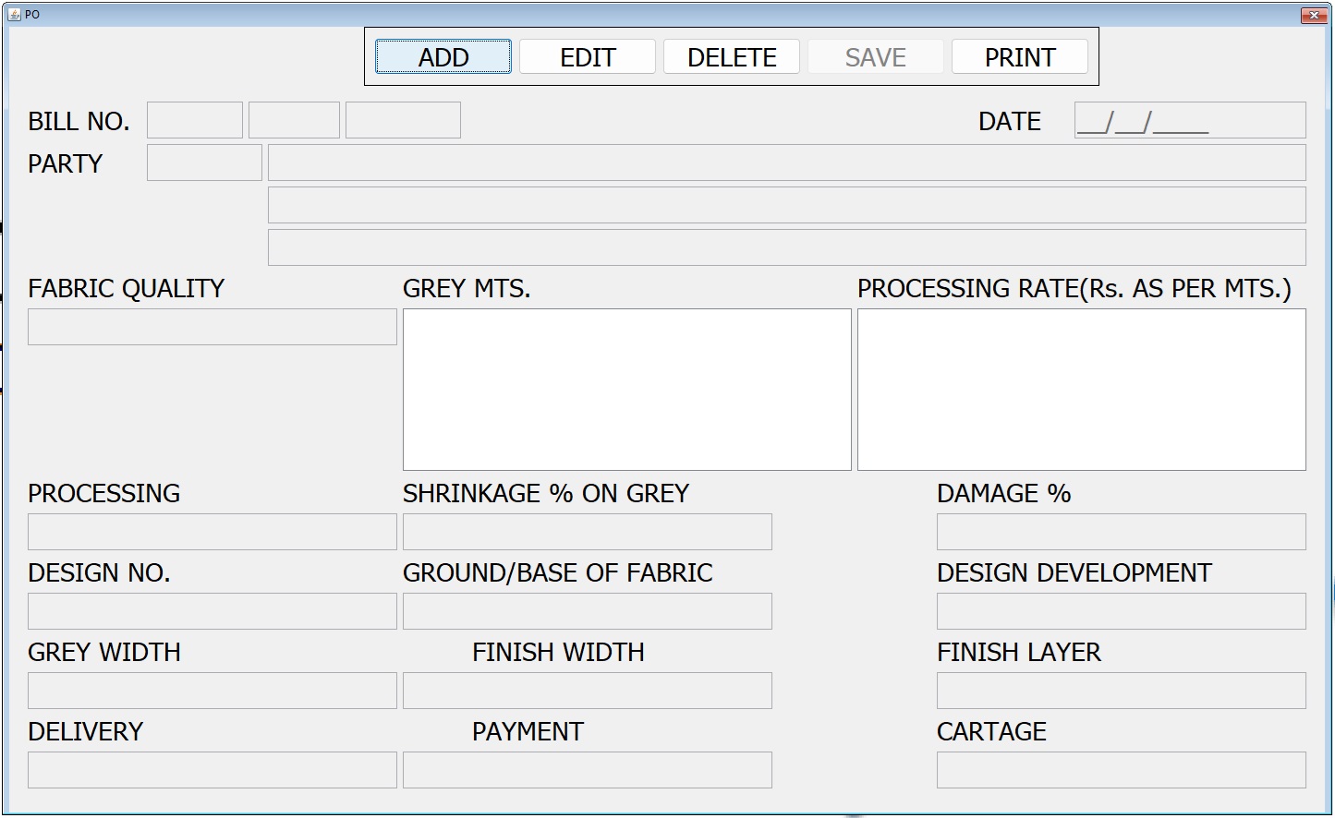Click the short PARTY code field

pos(204,163)
